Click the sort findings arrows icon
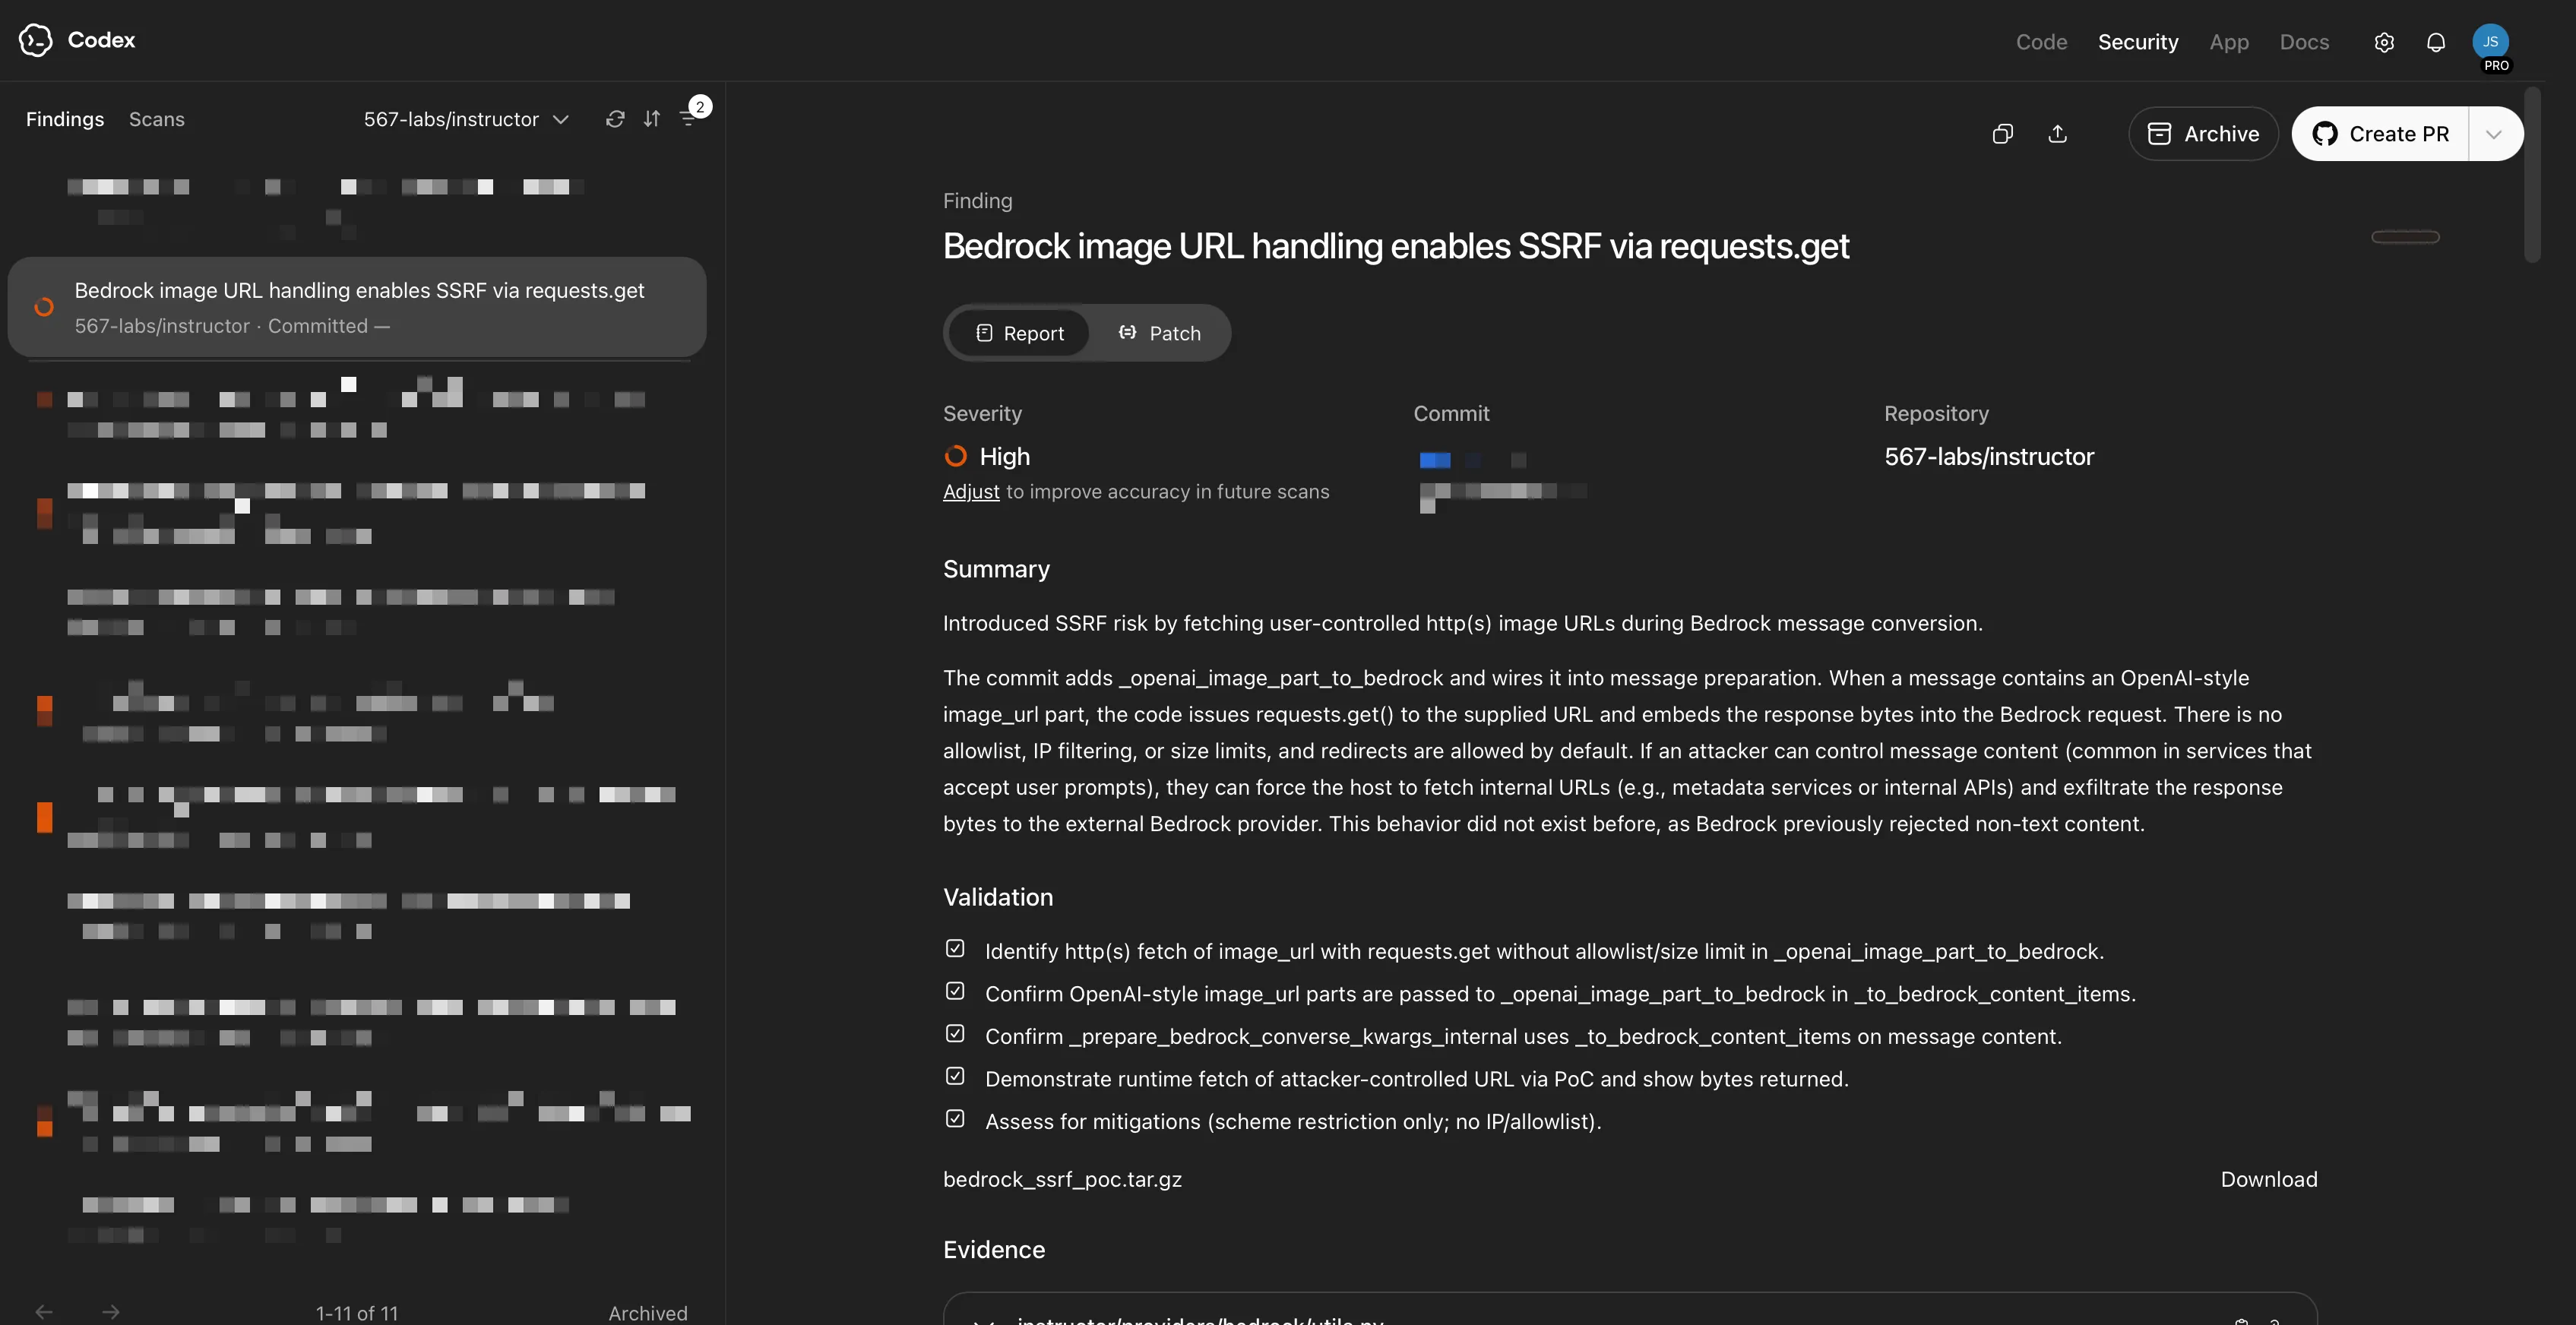The height and width of the screenshot is (1325, 2576). (652, 119)
